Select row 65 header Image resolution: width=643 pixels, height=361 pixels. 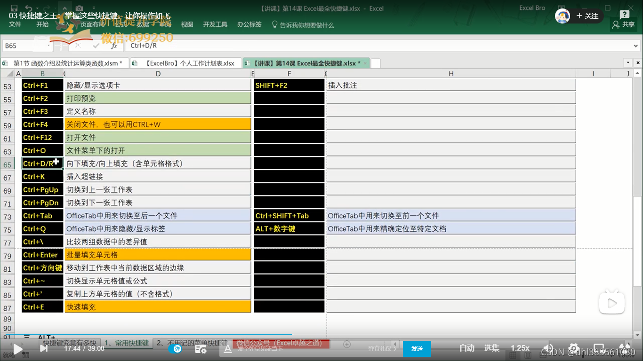click(x=8, y=164)
